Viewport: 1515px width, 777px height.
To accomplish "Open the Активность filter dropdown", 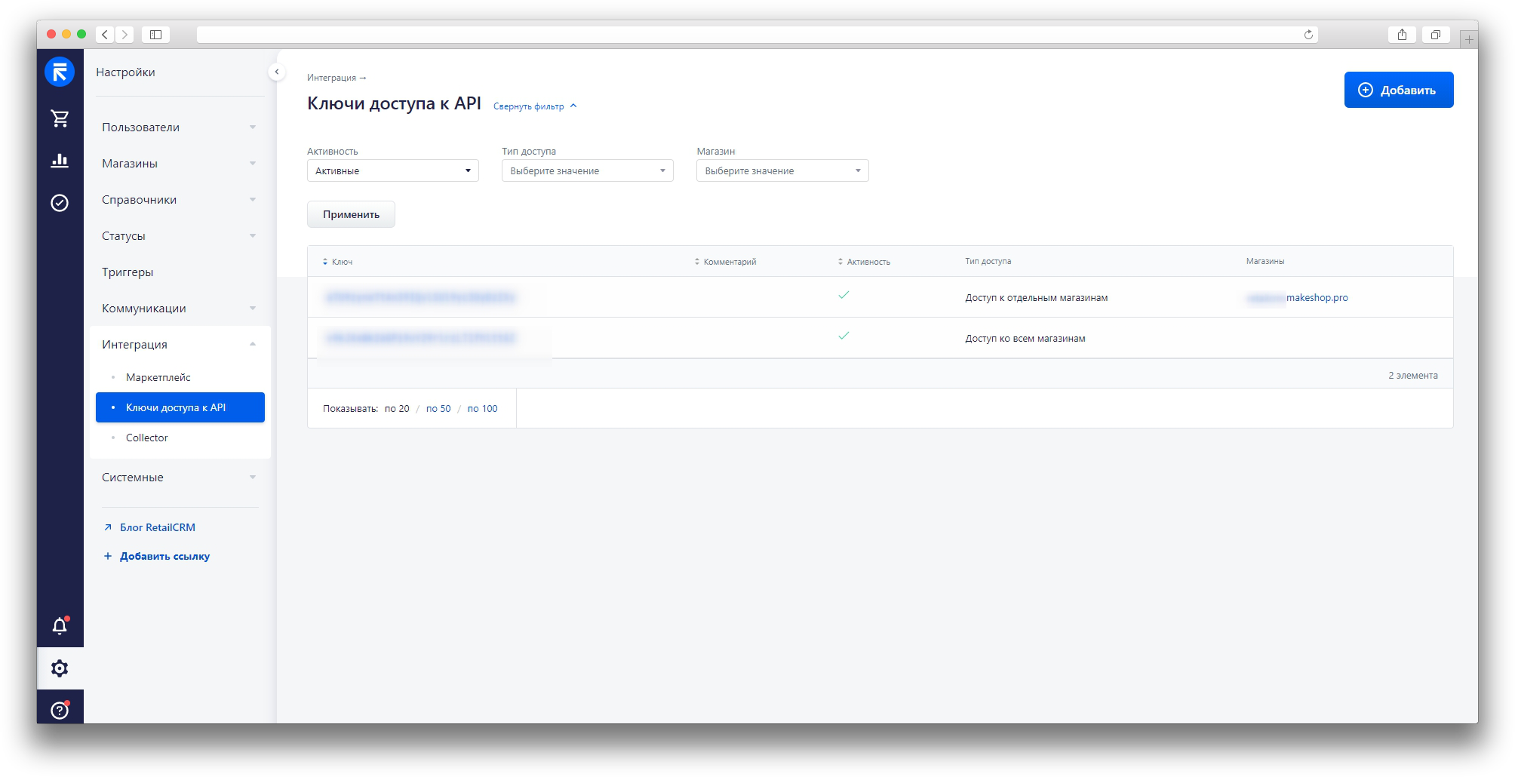I will 392,171.
